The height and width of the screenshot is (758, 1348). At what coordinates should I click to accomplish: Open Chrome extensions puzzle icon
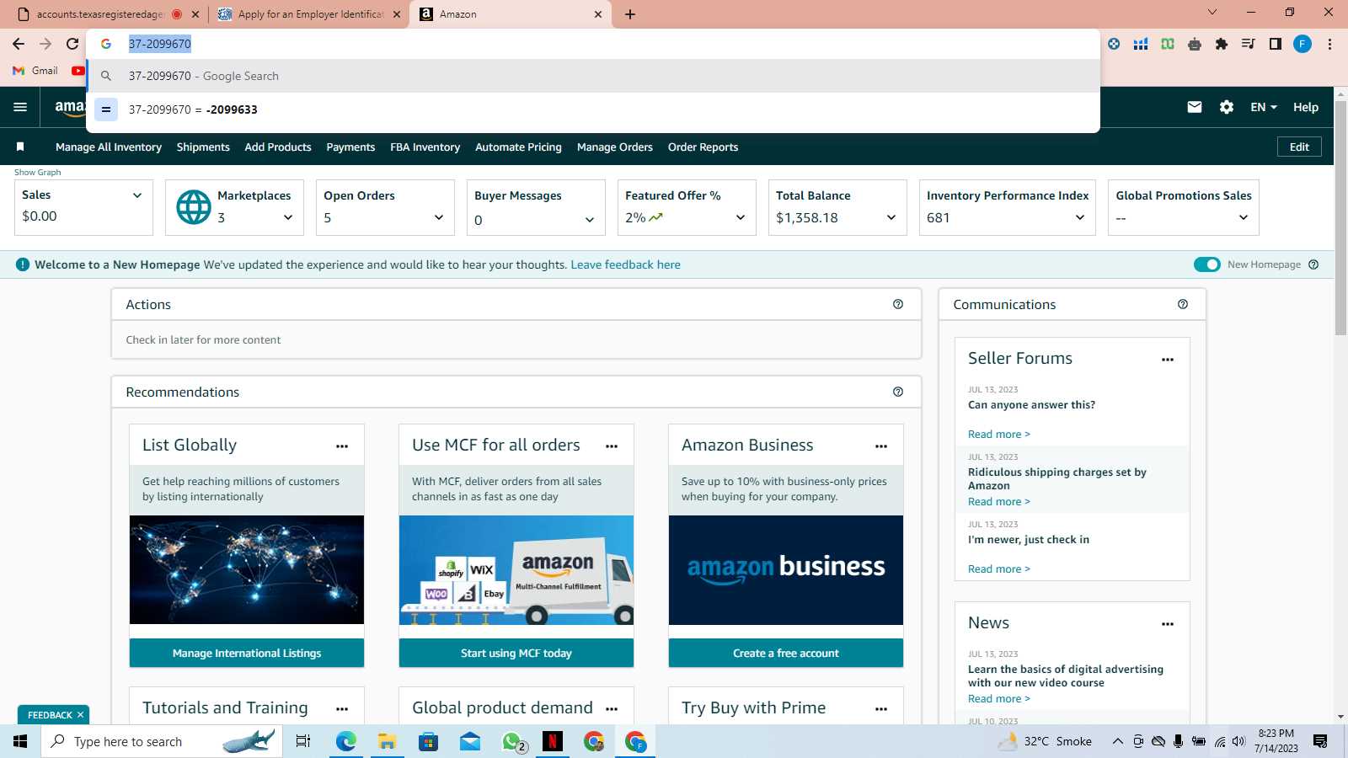point(1222,44)
